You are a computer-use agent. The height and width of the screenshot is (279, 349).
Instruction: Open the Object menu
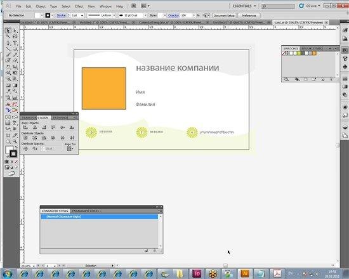click(x=41, y=6)
